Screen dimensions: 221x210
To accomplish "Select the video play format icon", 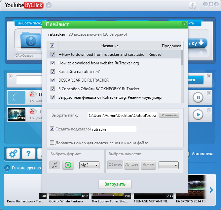I will point(68,165).
